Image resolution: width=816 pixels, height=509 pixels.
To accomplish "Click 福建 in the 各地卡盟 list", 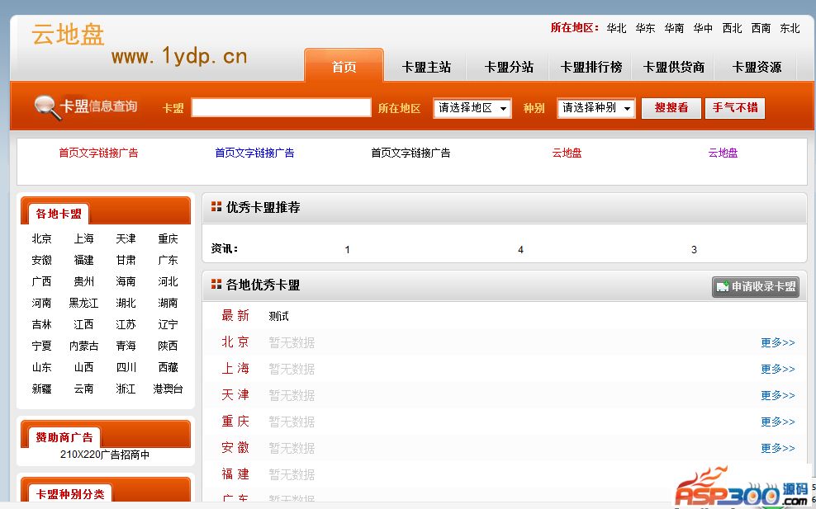I will [83, 259].
